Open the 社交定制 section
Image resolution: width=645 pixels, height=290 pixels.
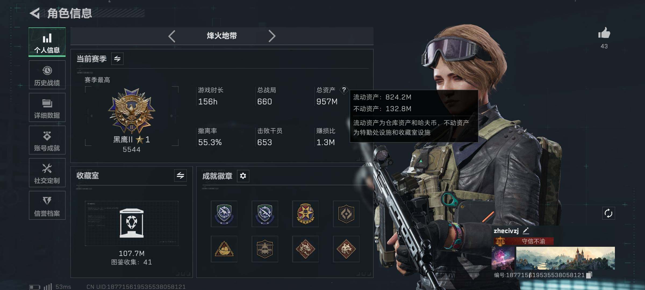tap(47, 173)
